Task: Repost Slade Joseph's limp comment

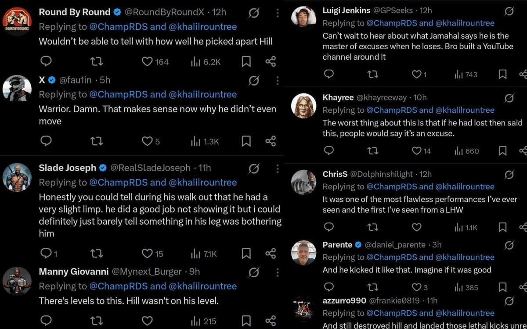Action: coord(96,253)
